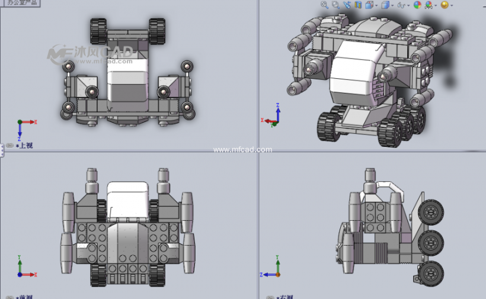Open Edit Appearance color ball
Viewport: 486px width, 299px height.
point(417,5)
